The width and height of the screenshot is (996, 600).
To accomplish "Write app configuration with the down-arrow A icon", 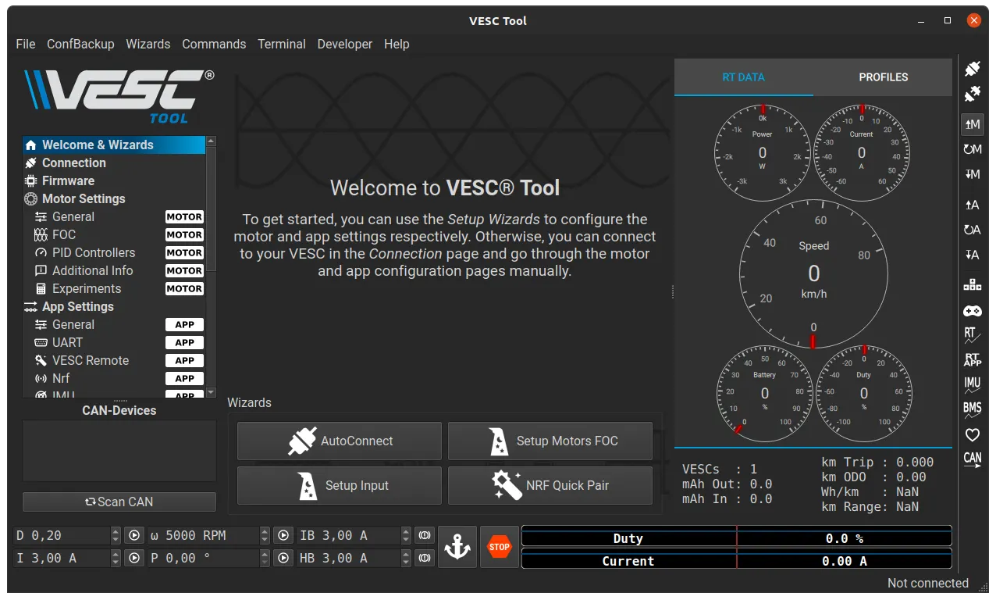I will coord(972,255).
